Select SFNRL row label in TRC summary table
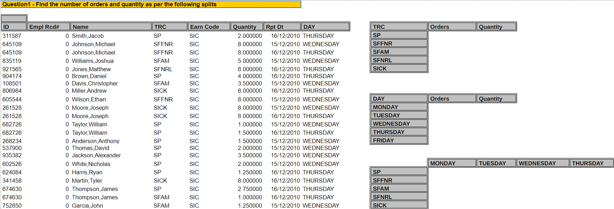 tap(399, 60)
